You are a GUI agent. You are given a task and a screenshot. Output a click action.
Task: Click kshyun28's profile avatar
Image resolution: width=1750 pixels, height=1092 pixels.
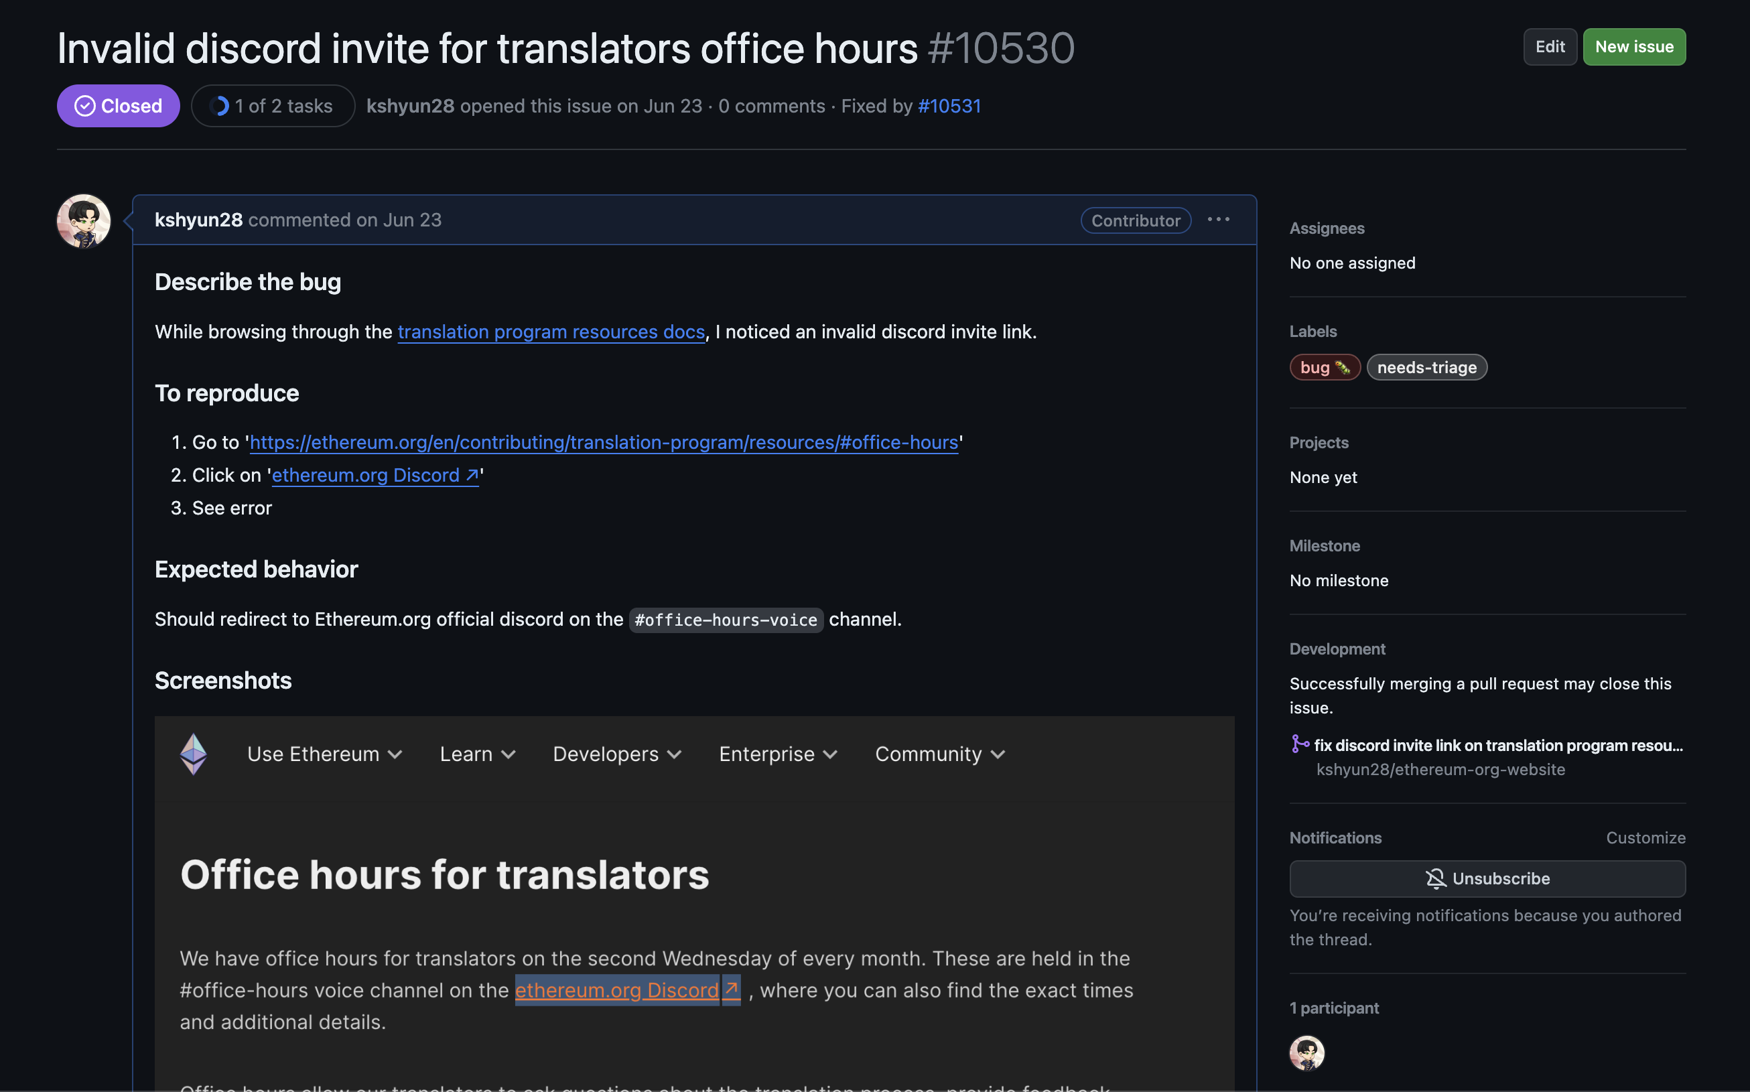click(82, 220)
